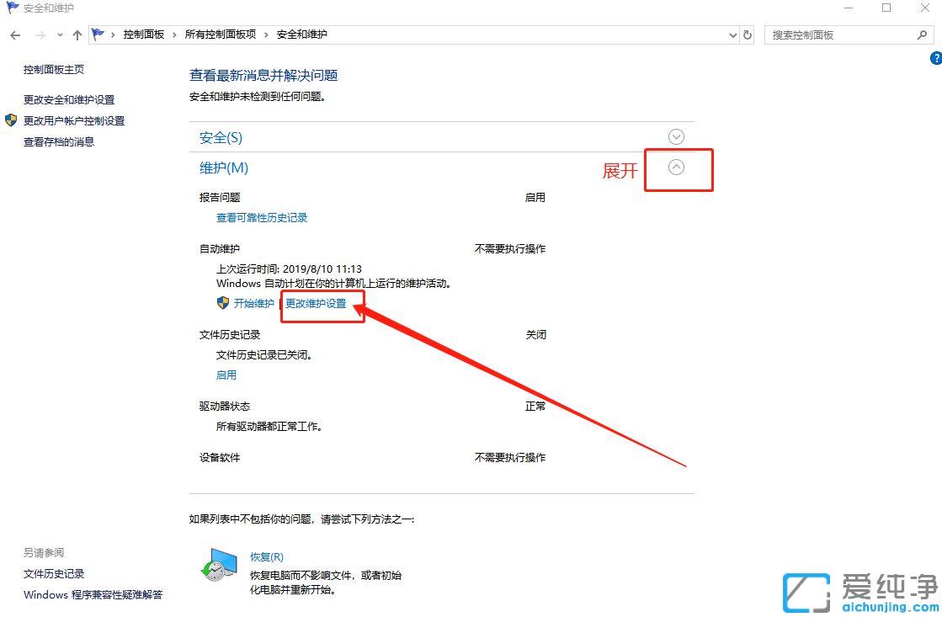Click the shield icon next to 更改用户帐户控制设置
This screenshot has height=617, width=942.
coord(11,120)
